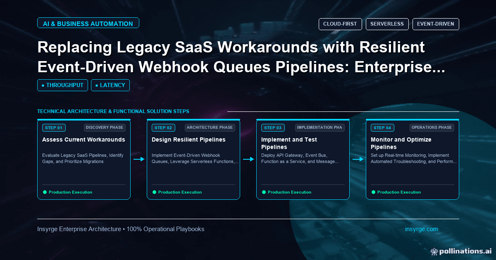Click 'Production Execution' text in Step 03 card

pyautogui.click(x=289, y=192)
